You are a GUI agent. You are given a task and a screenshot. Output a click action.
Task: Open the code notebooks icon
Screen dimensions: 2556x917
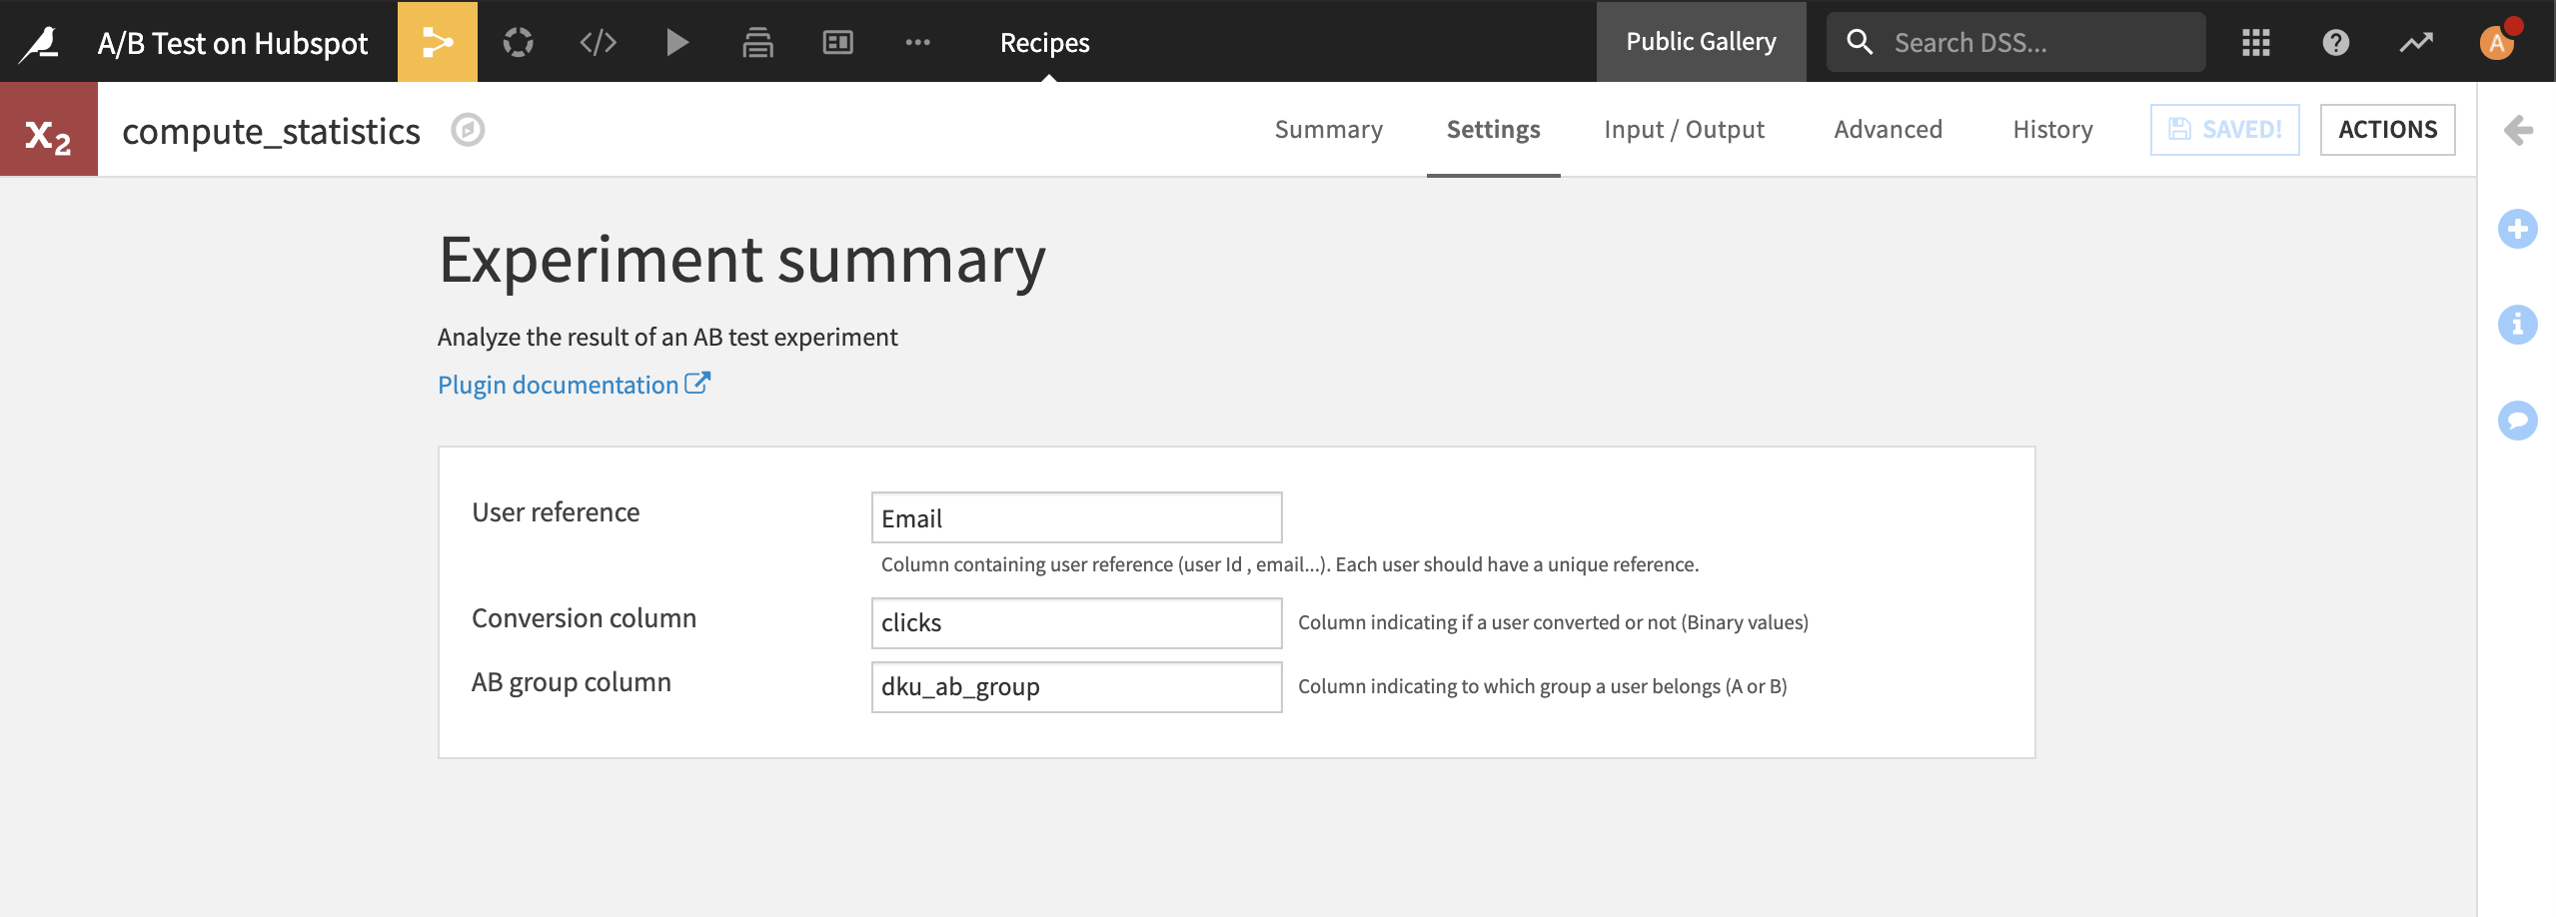coord(597,41)
